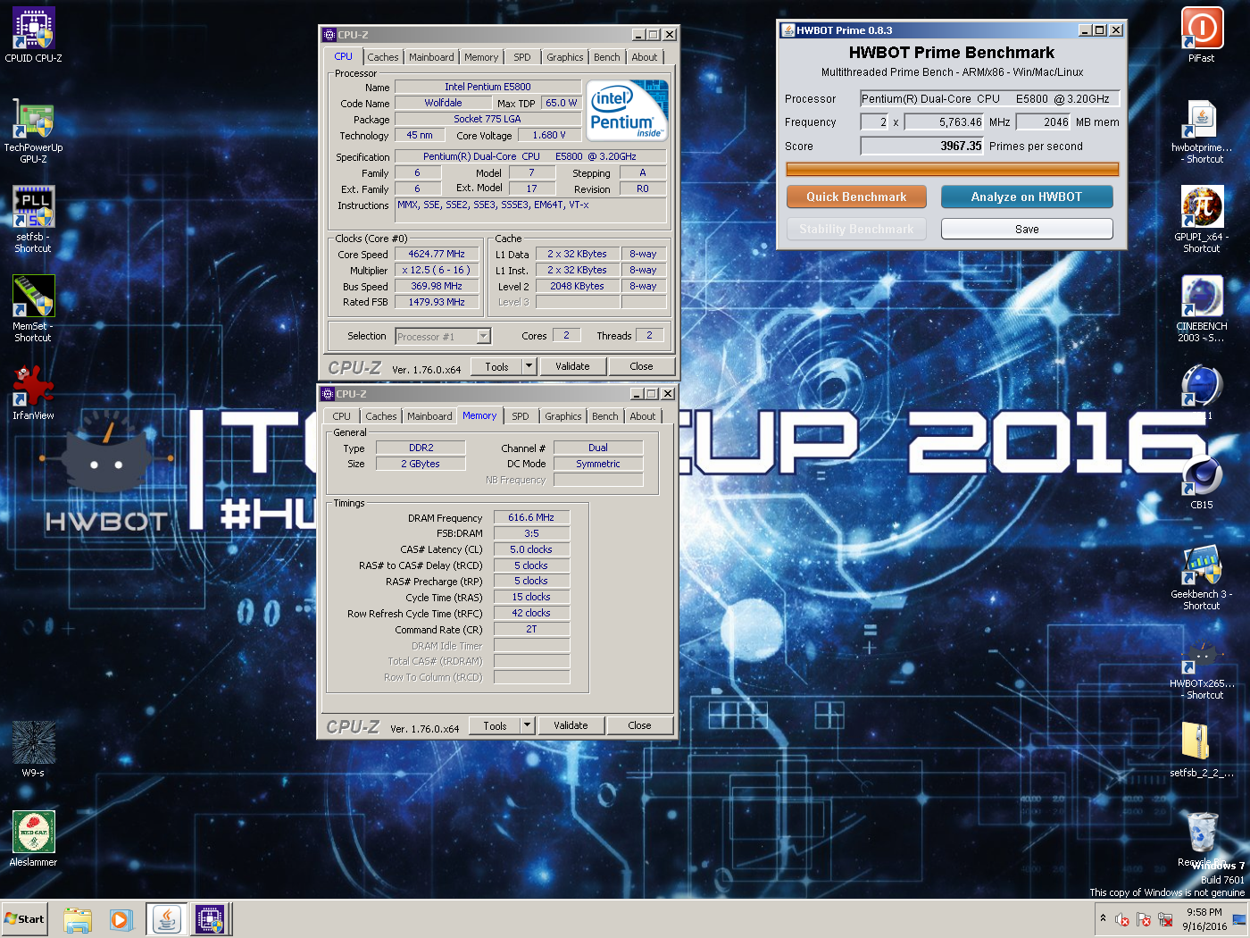Viewport: 1250px width, 938px height.
Task: Open SPD tab in lower CPU-Z window
Action: (x=521, y=416)
